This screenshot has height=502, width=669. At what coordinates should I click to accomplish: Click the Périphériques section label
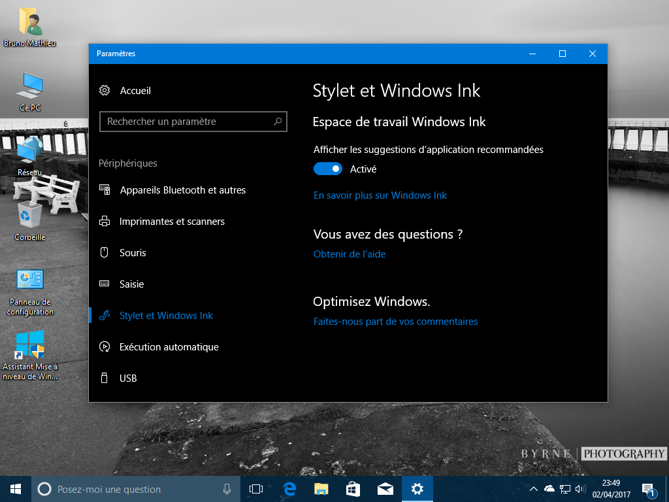(x=128, y=163)
